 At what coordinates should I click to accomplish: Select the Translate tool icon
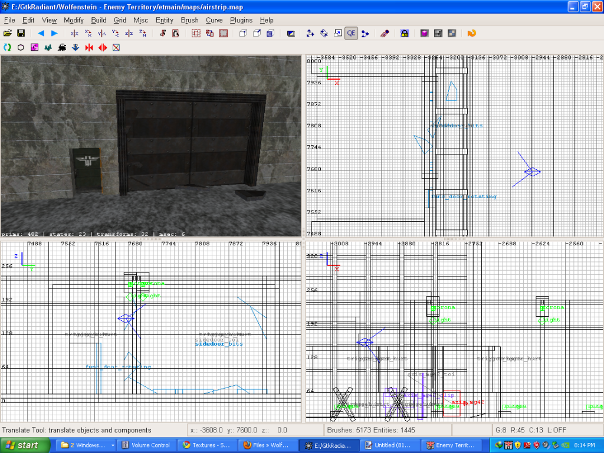click(310, 34)
